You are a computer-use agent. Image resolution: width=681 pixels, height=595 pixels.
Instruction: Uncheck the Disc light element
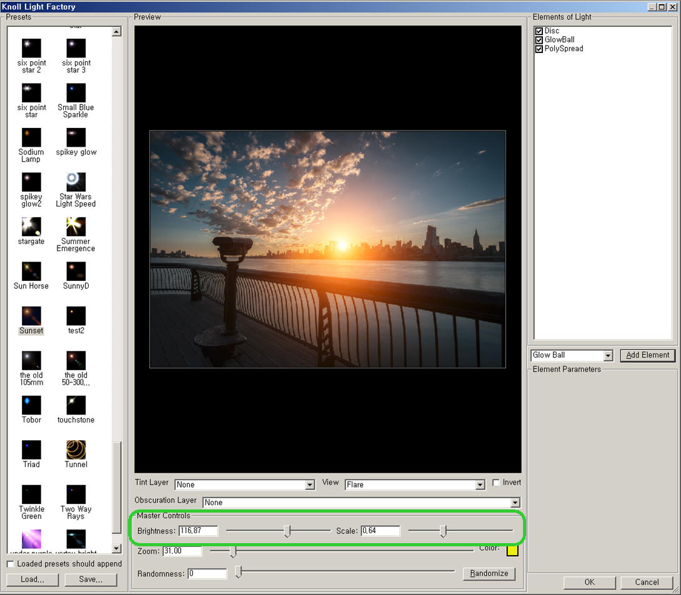539,31
